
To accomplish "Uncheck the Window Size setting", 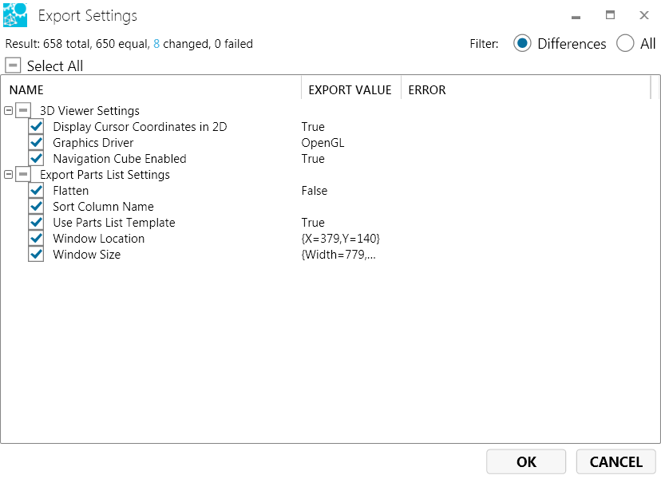I will coord(36,255).
